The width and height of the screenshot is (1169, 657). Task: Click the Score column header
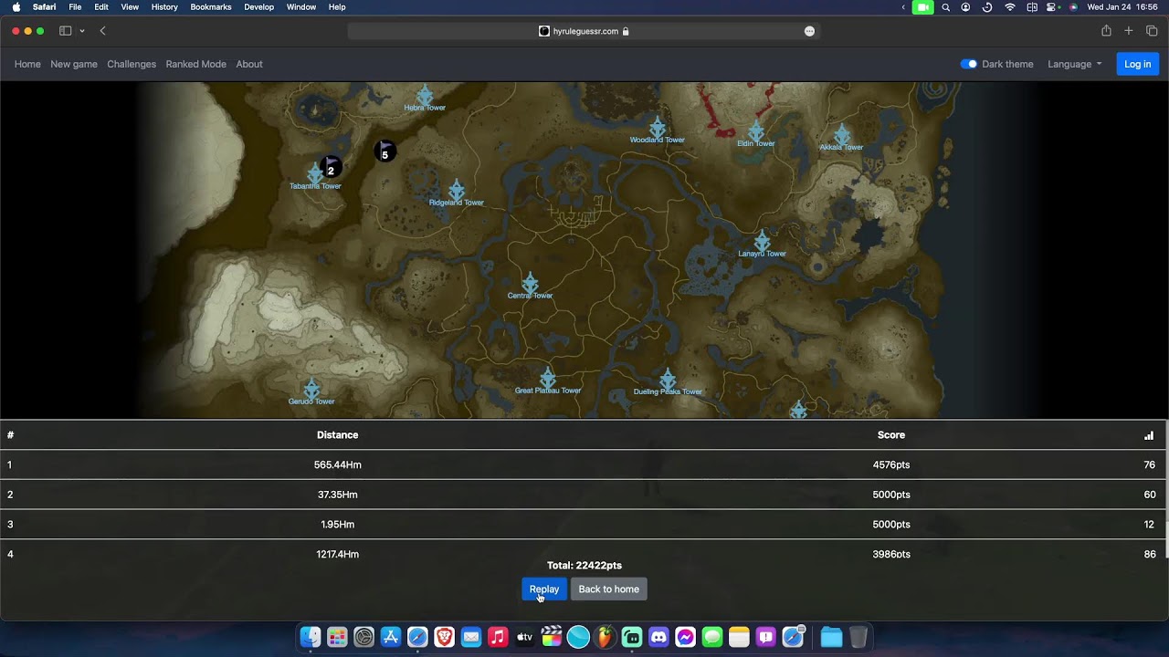pos(891,435)
